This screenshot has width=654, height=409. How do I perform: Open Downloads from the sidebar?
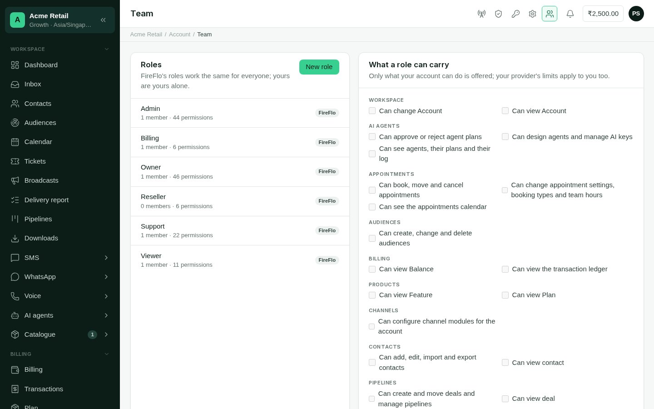[60, 238]
